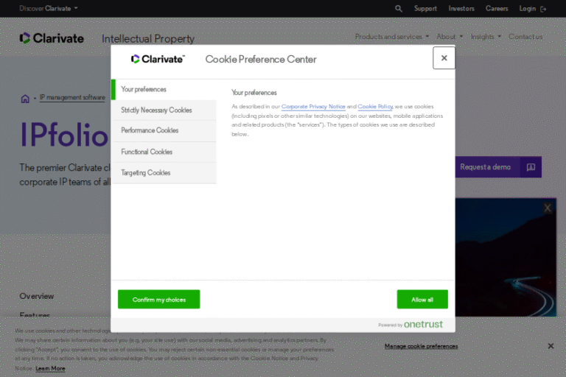Viewport: 566px width, 377px height.
Task: Click the Clarivate logo in dialog
Action: click(x=158, y=59)
